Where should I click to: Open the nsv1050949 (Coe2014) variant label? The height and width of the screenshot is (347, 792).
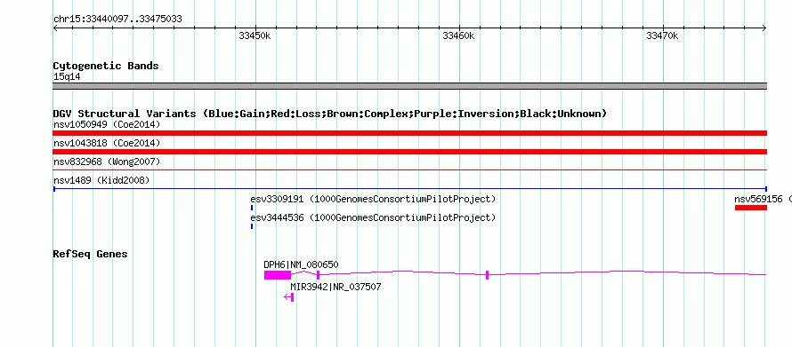pos(107,124)
